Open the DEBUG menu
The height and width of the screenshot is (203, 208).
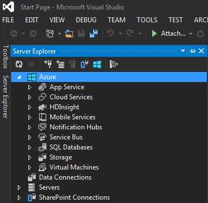tap(86, 20)
